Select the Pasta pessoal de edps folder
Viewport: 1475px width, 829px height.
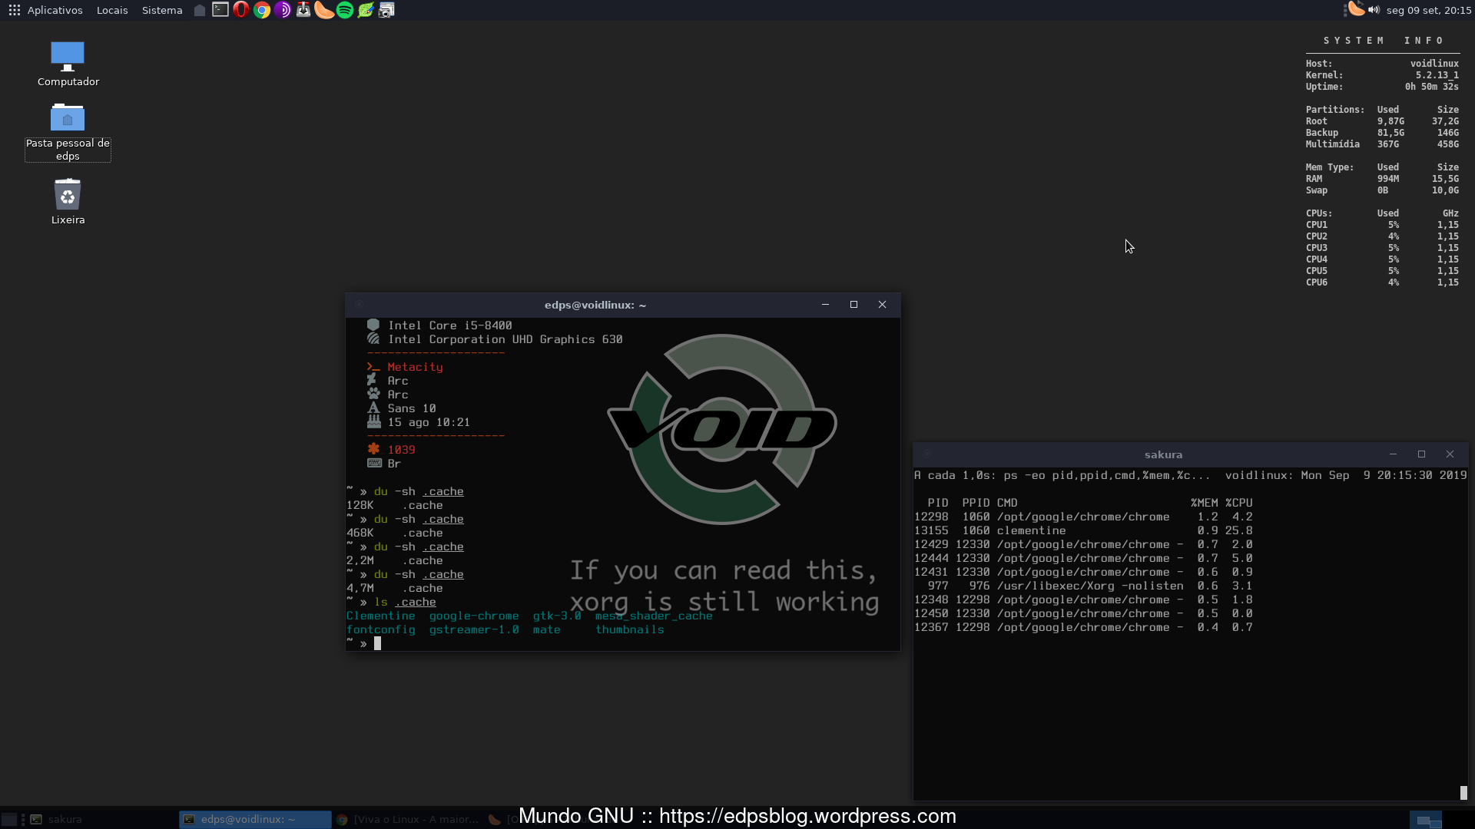(x=68, y=132)
